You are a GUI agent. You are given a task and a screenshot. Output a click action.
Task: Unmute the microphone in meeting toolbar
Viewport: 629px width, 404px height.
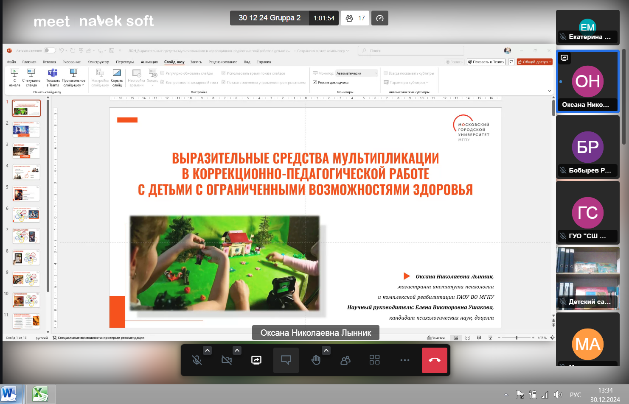(x=197, y=360)
